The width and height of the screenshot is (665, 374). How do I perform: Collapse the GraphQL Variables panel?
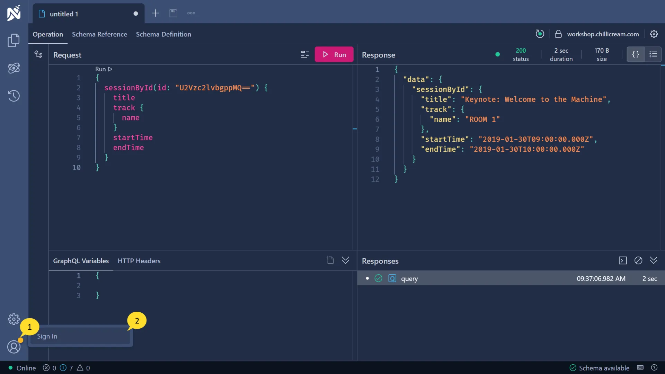click(x=345, y=260)
